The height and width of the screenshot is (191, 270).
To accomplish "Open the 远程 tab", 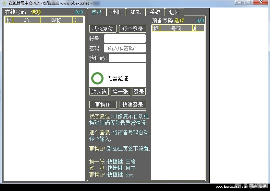I will pyautogui.click(x=175, y=12).
